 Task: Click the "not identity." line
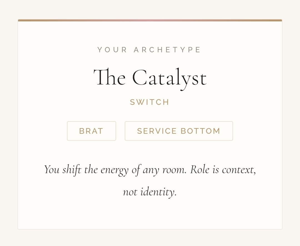click(x=150, y=192)
